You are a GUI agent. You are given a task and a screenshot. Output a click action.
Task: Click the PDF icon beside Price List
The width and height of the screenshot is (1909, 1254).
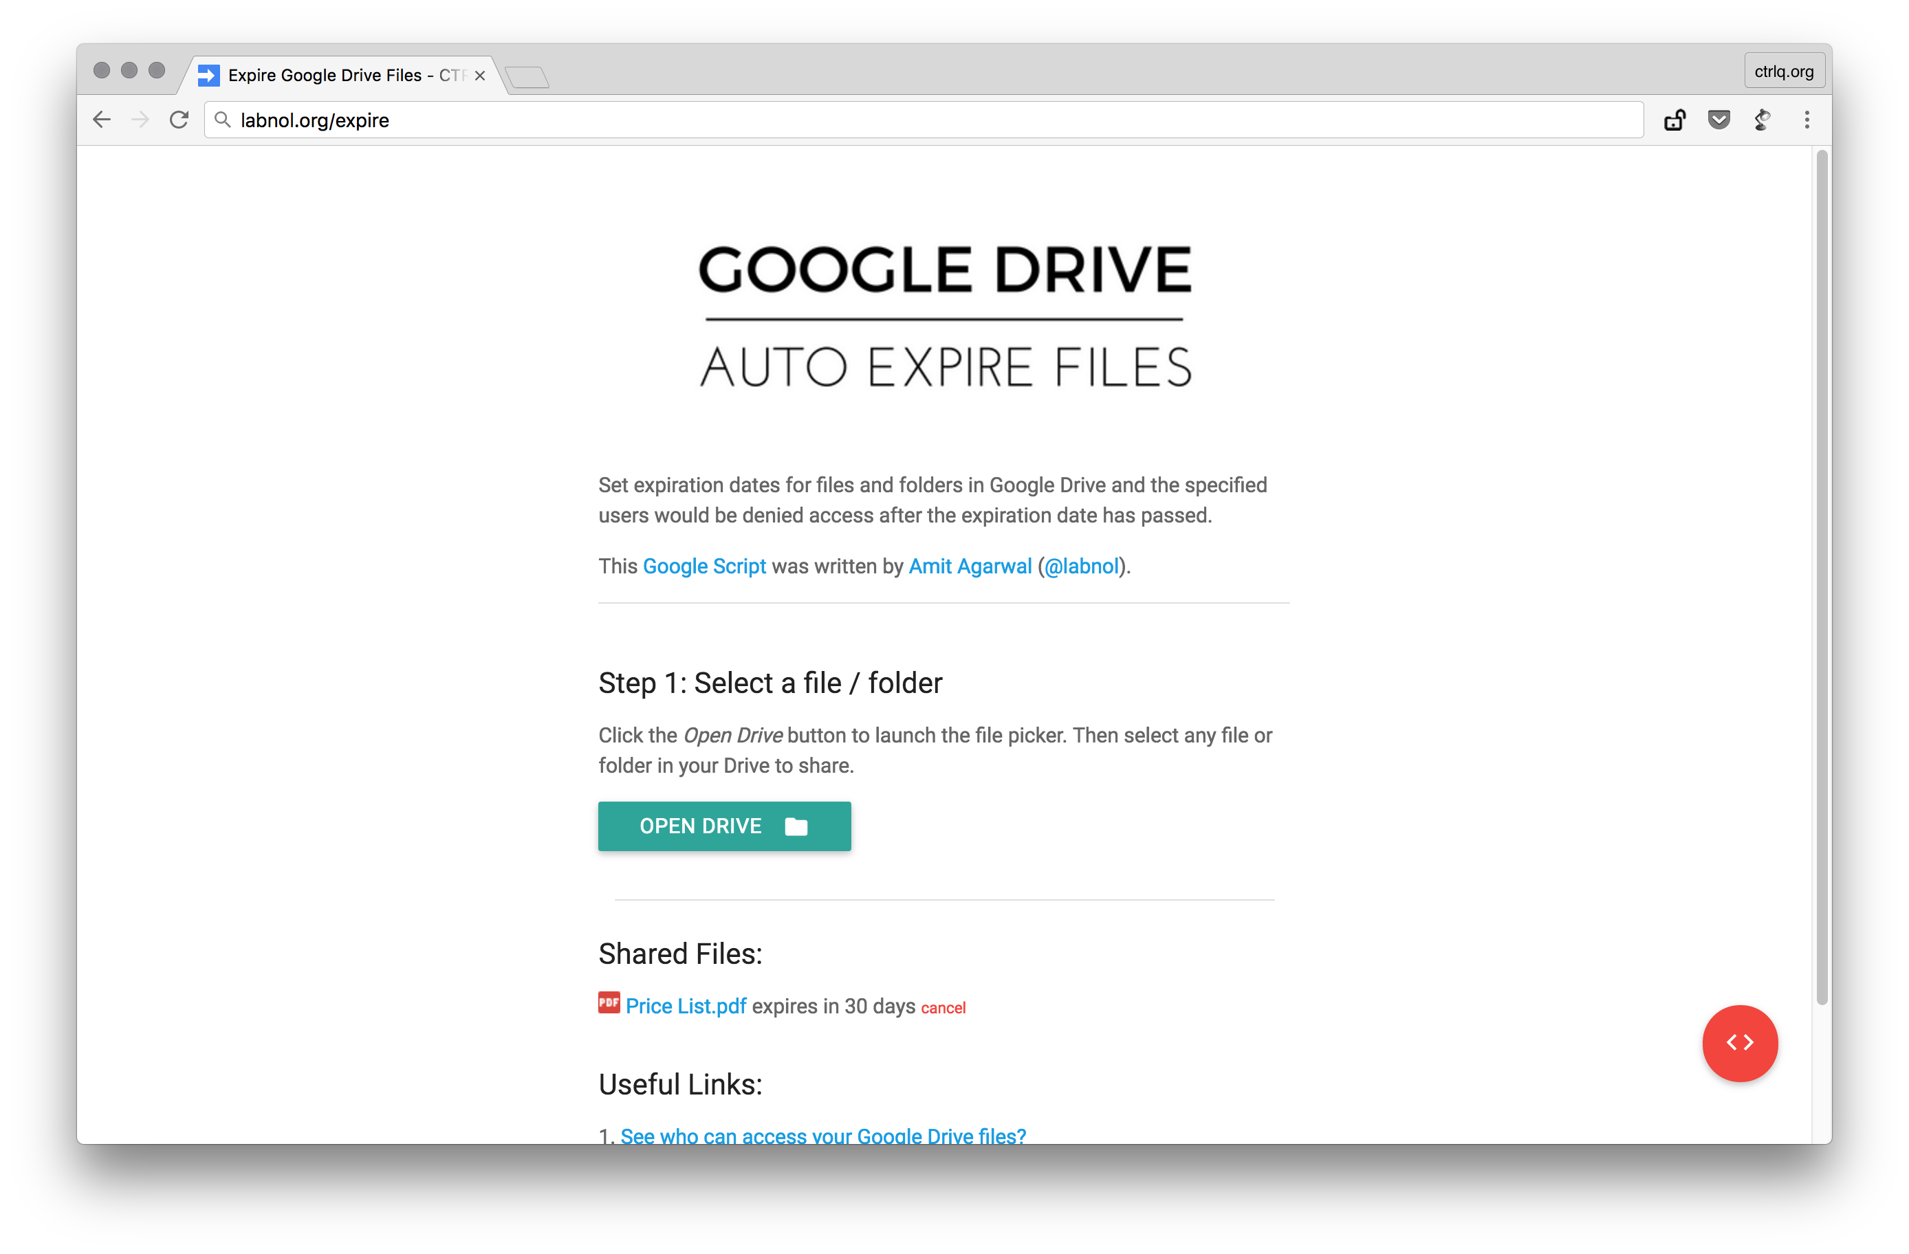point(609,1003)
